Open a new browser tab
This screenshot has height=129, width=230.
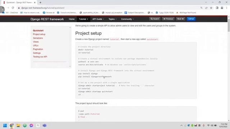click(x=40, y=3)
